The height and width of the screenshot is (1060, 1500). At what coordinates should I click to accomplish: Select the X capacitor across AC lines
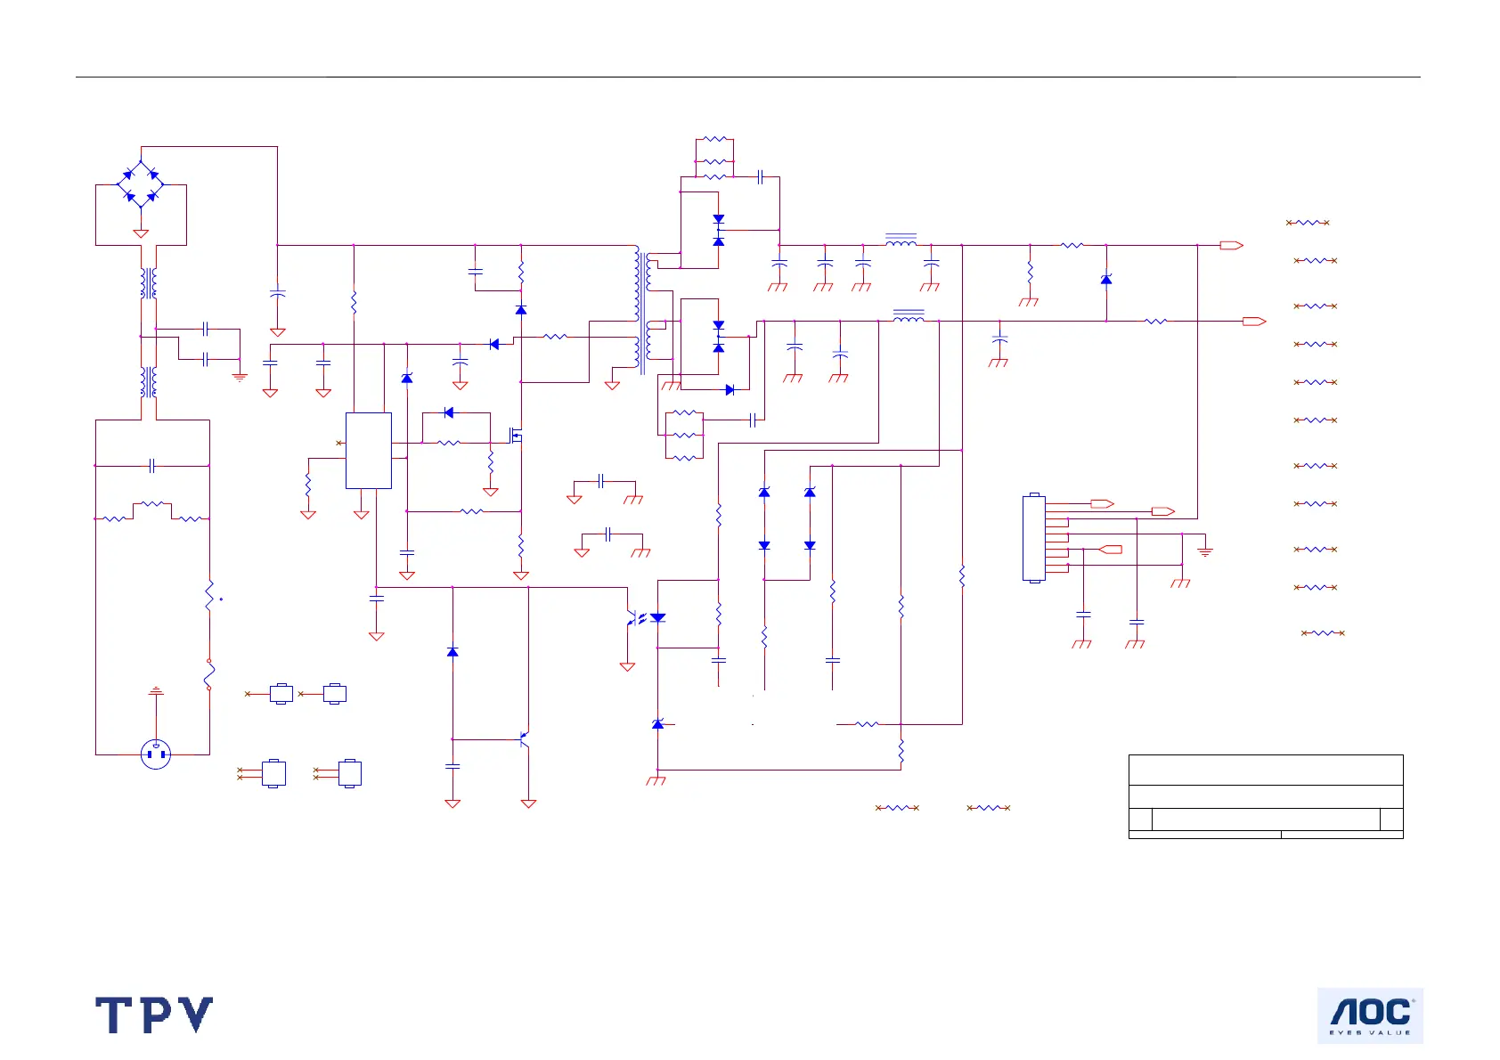coord(152,466)
